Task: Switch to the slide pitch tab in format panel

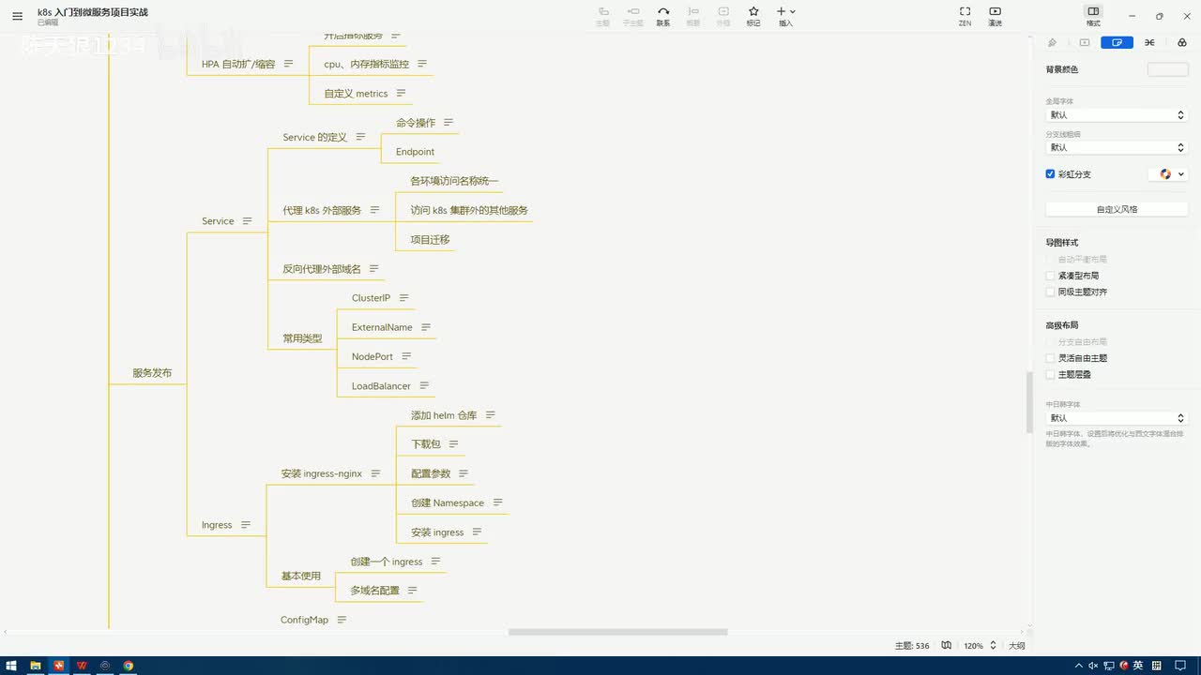Action: (x=1085, y=42)
